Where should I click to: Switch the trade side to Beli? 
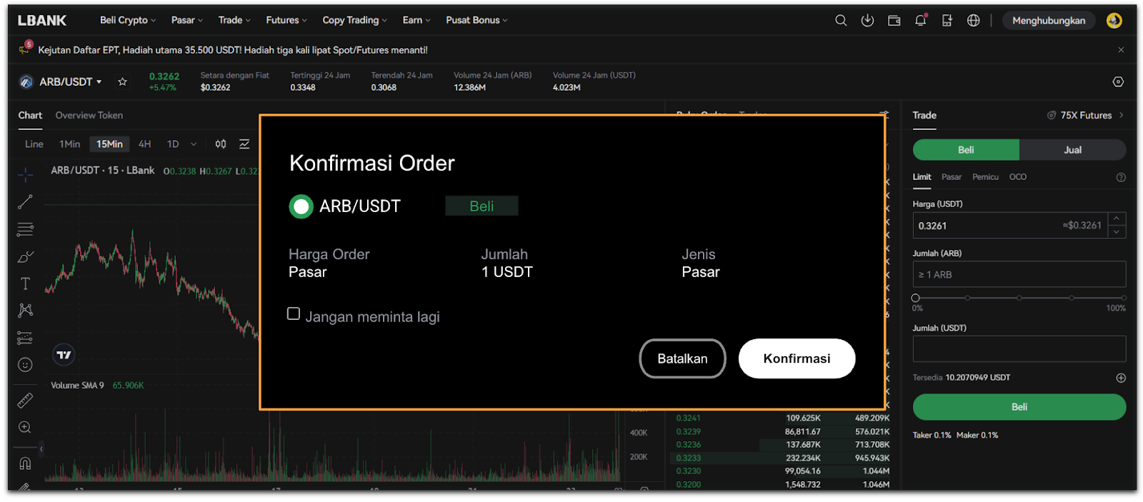coord(966,150)
